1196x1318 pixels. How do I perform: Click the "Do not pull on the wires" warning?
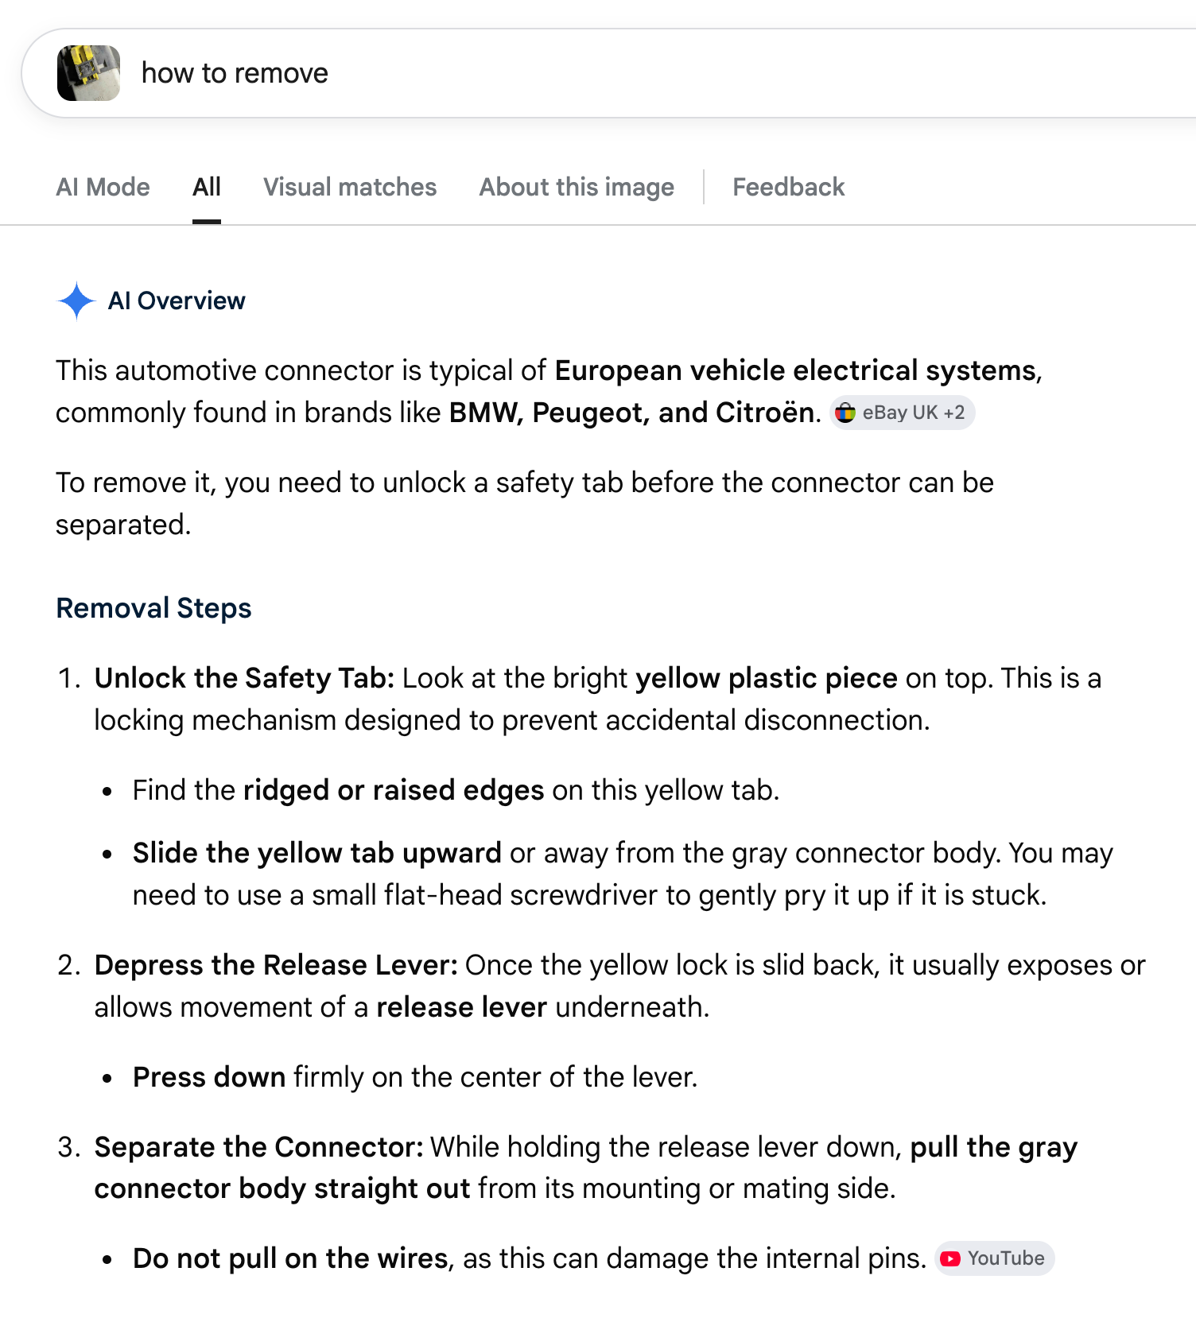pyautogui.click(x=290, y=1258)
